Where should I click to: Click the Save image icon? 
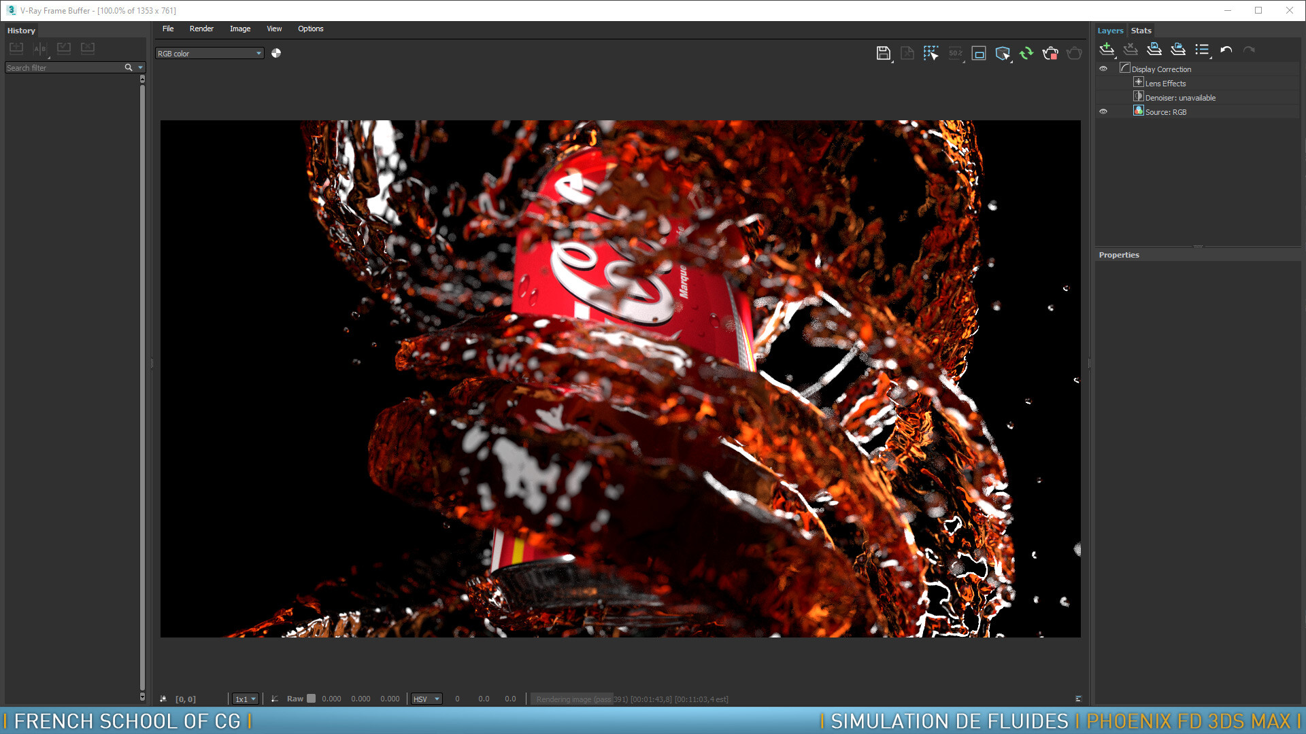tap(883, 53)
